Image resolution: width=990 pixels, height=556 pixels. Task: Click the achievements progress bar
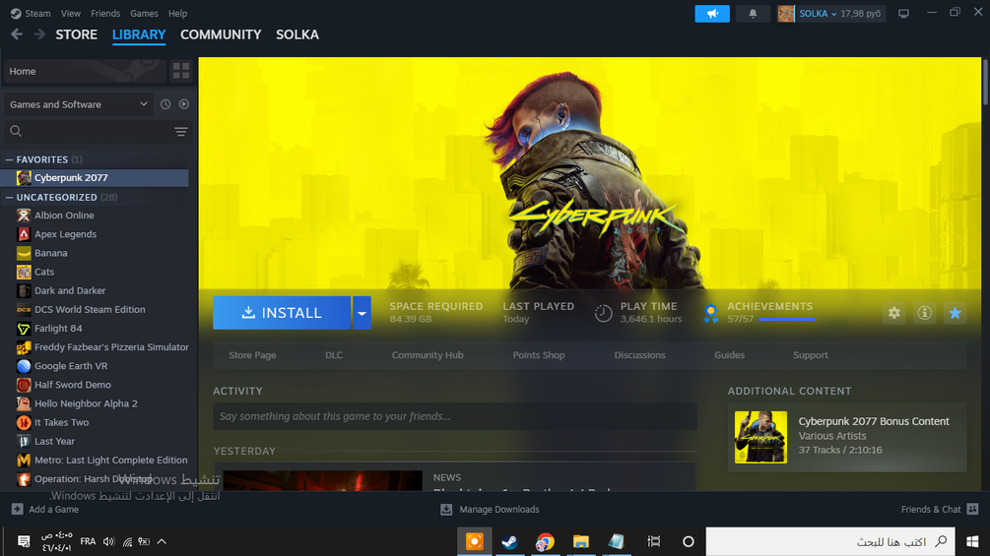tap(787, 320)
